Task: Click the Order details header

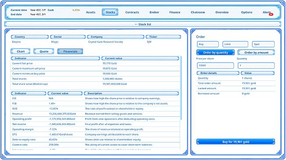Action: point(218,73)
